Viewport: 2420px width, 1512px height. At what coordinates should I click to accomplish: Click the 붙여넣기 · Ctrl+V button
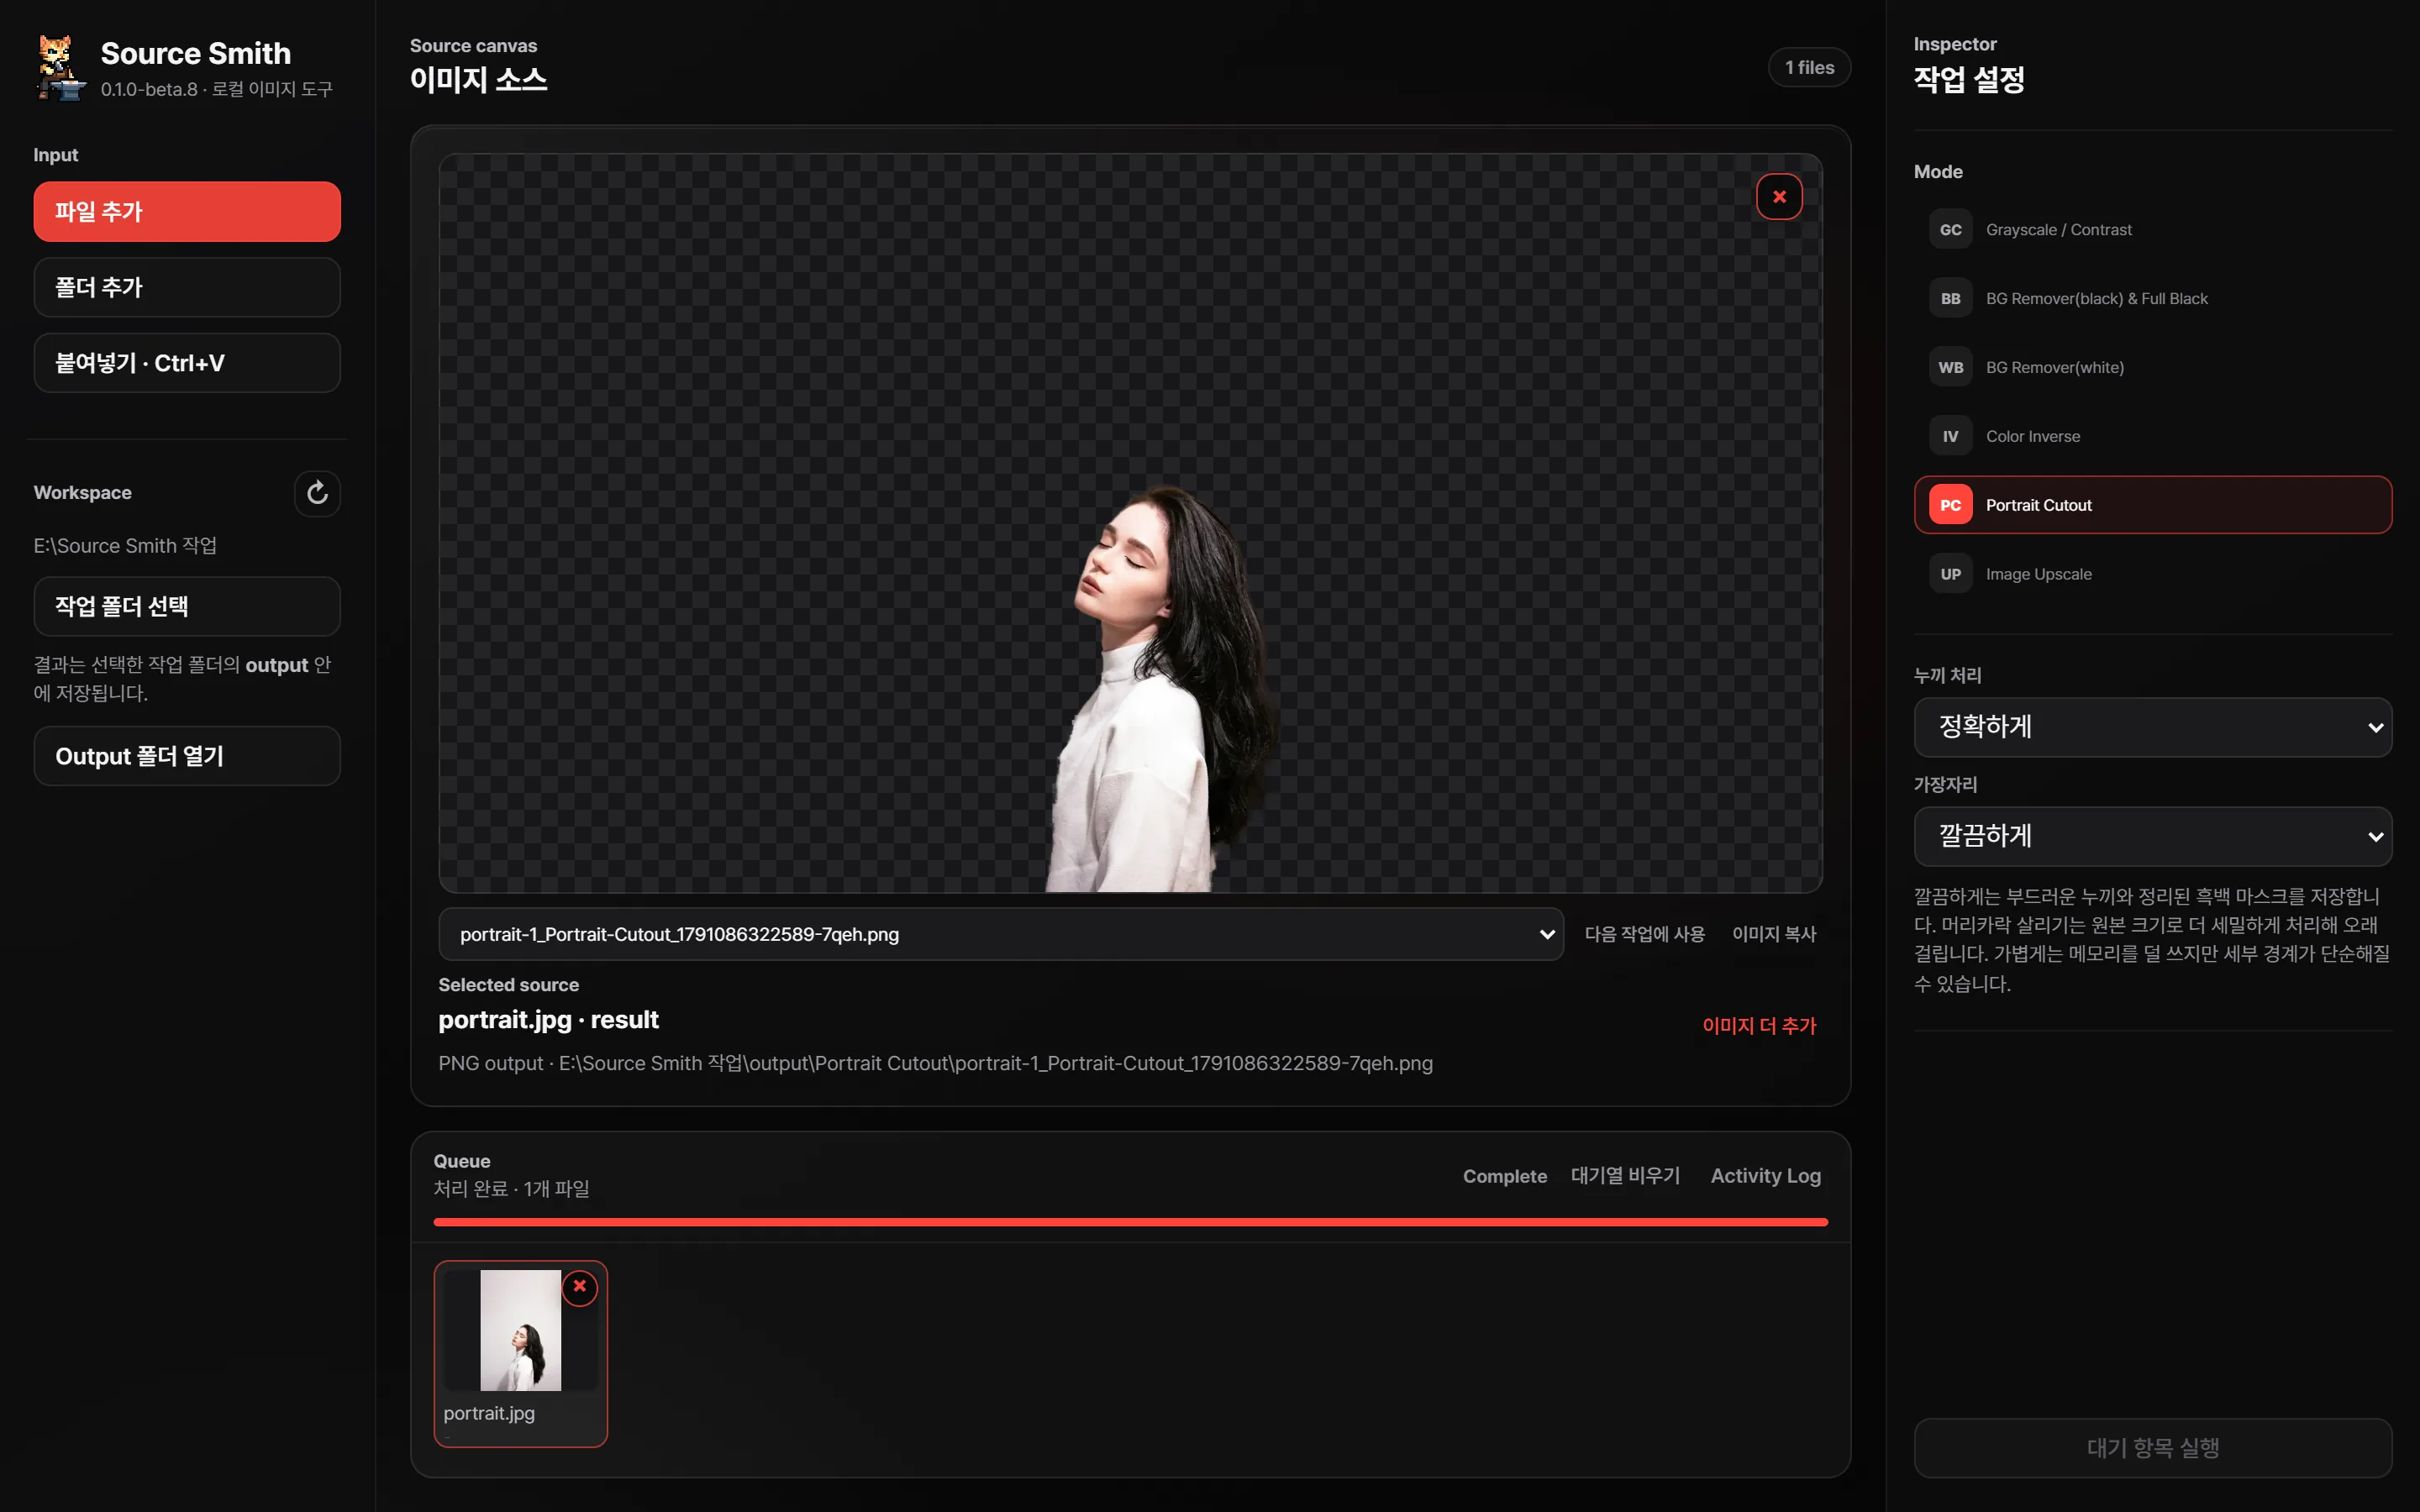(x=187, y=363)
